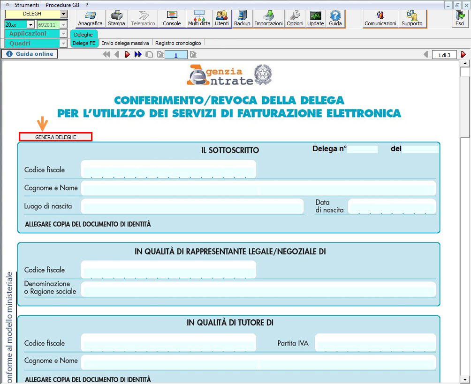The height and width of the screenshot is (384, 471).
Task: Expand the Quadri dropdown
Action: [63, 44]
